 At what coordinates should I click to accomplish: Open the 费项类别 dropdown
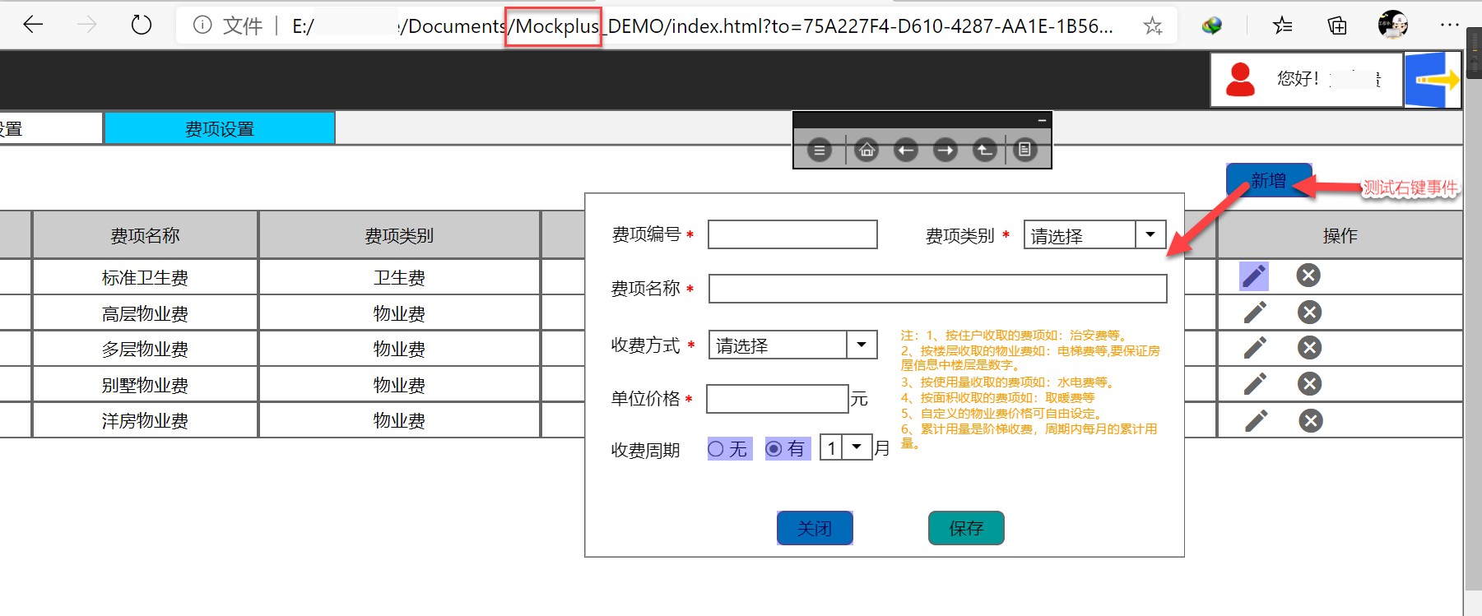1094,234
